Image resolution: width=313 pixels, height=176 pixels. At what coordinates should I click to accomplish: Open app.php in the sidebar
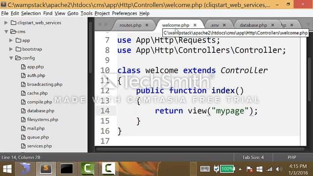point(35,66)
